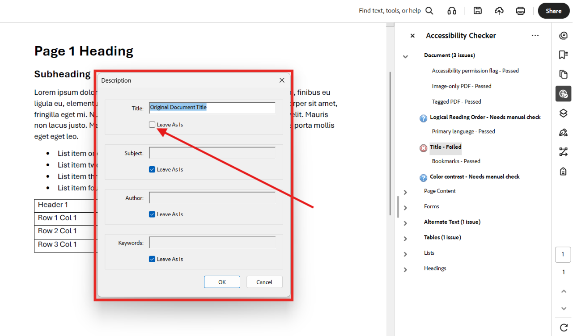
Task: Uncheck Leave As Is under Subject
Action: tap(152, 169)
